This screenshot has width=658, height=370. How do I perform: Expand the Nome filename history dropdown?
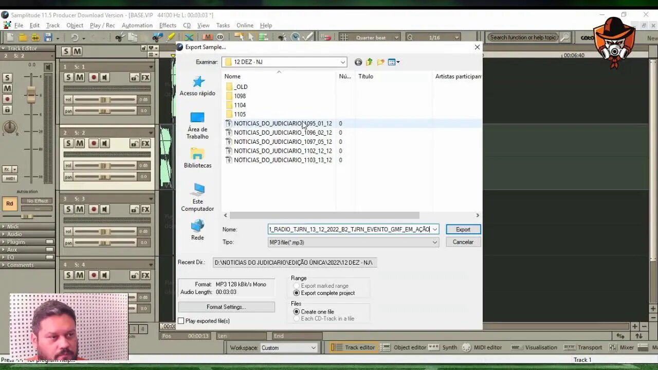[435, 229]
